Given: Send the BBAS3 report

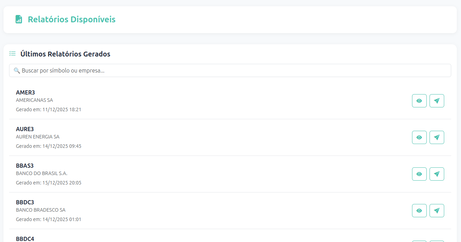Looking at the screenshot, I should click(437, 174).
